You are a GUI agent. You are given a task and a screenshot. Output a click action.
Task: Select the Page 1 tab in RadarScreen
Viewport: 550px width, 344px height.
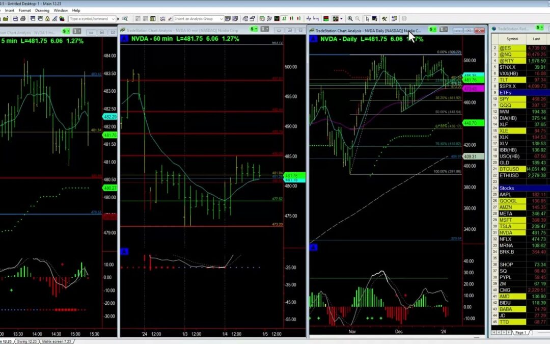(x=520, y=332)
